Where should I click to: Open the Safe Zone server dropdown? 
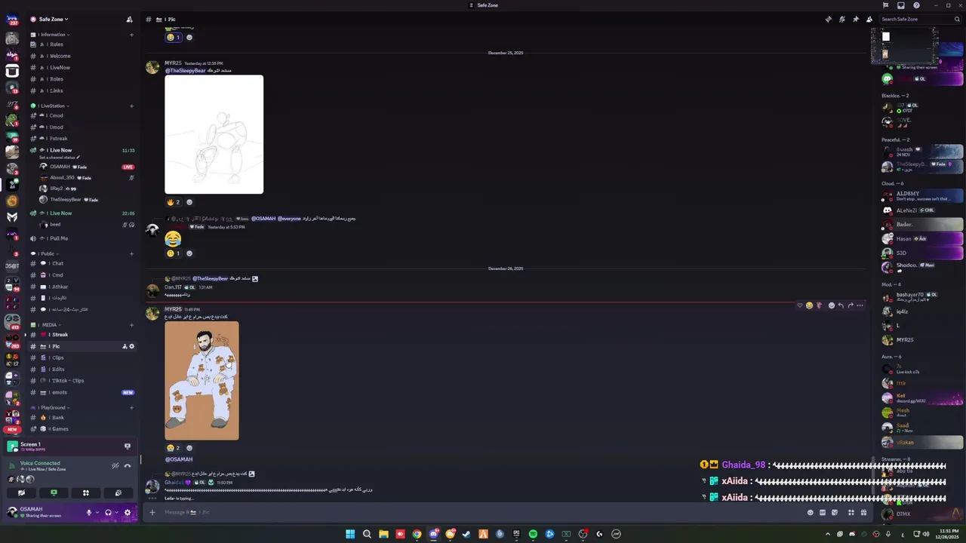point(53,19)
